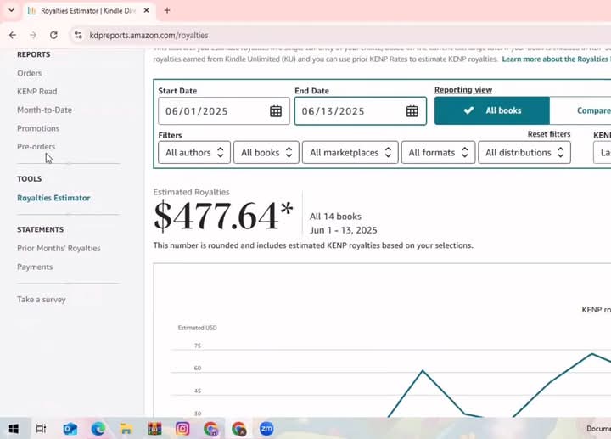The width and height of the screenshot is (611, 439).
Task: Select the Royalties Estimator browser tab
Action: (x=89, y=11)
